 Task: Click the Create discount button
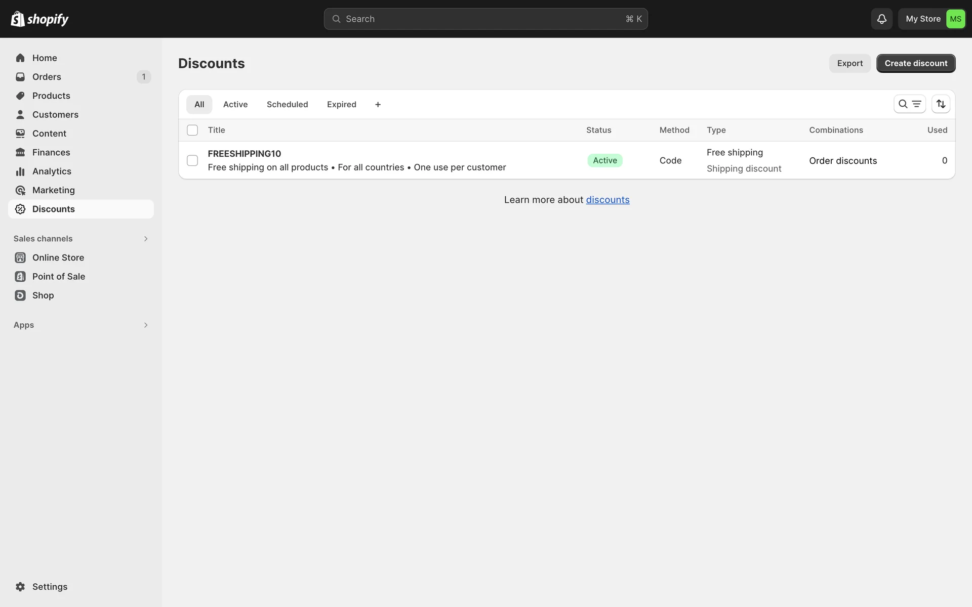coord(915,63)
